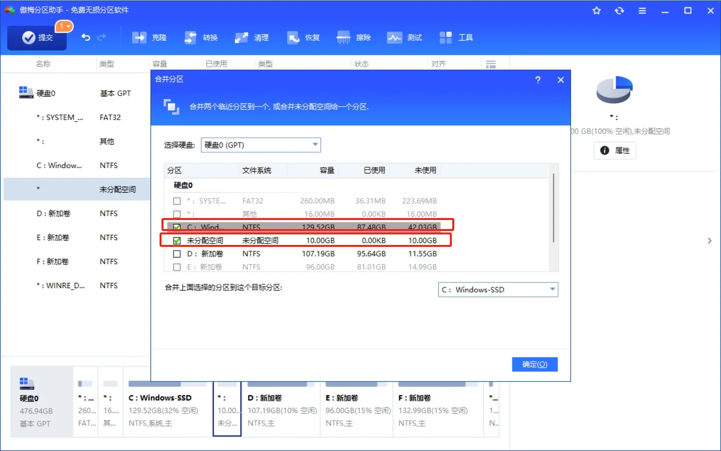Open the 清理 cleanup tool
The width and height of the screenshot is (721, 451).
[251, 37]
